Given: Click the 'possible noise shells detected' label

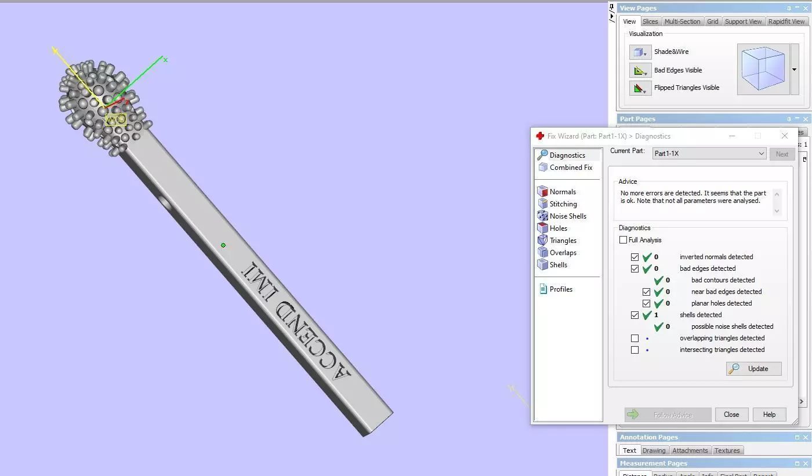Looking at the screenshot, I should pos(732,326).
